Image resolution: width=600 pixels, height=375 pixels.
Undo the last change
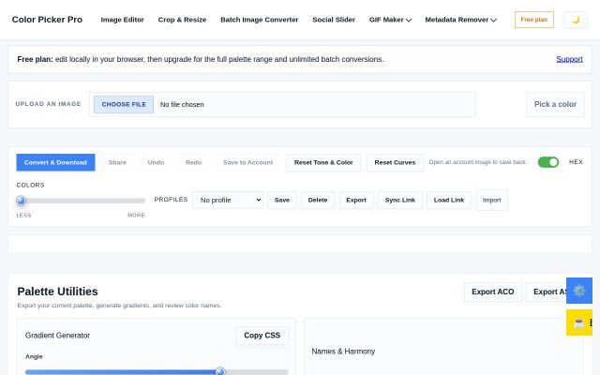coord(156,162)
